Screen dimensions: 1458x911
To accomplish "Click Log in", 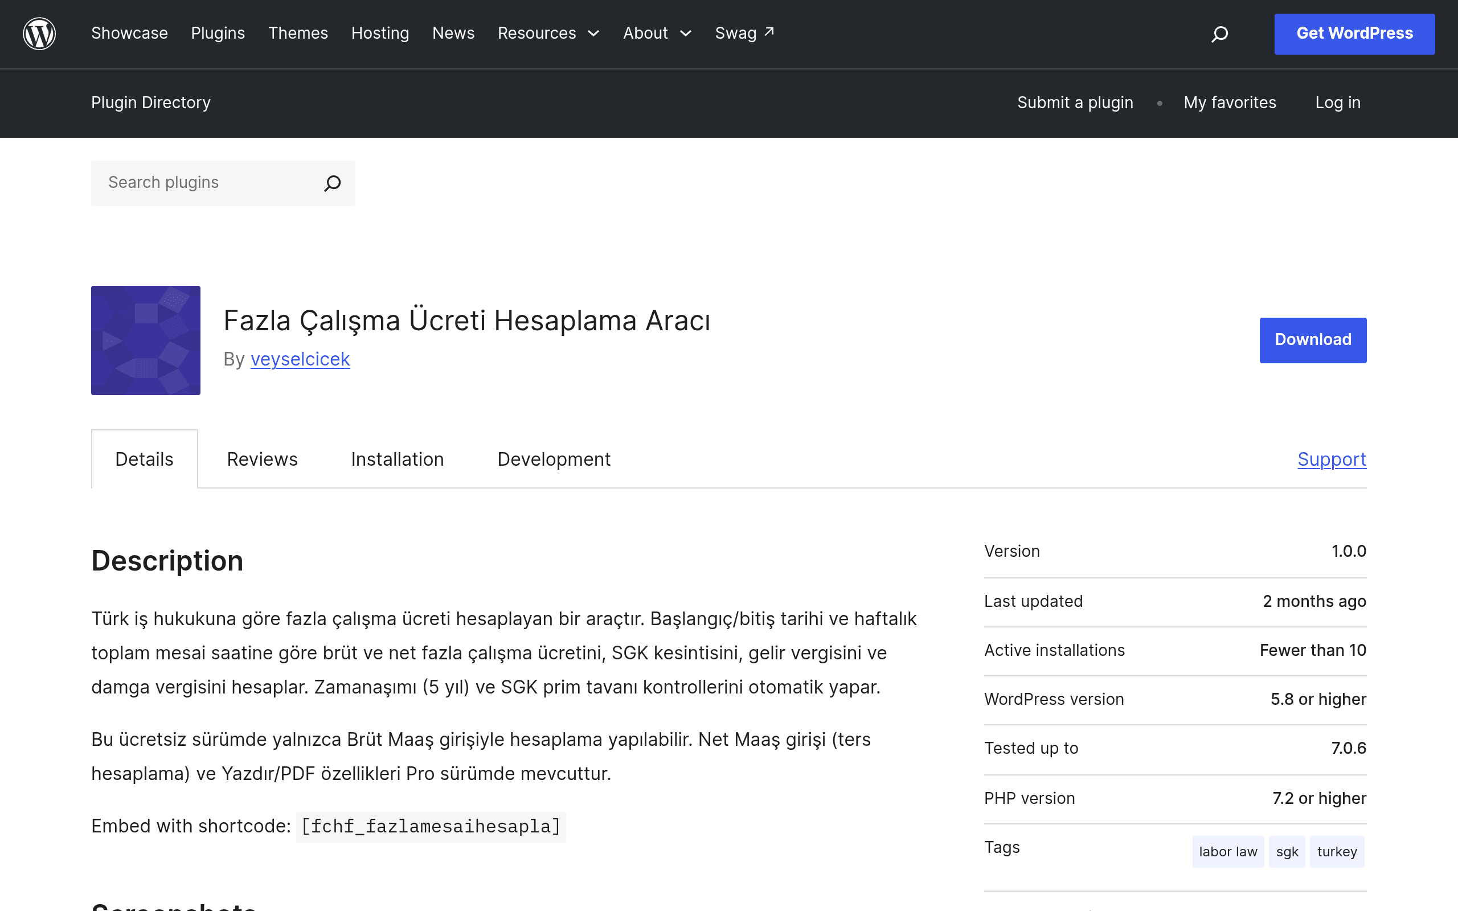I will pos(1337,102).
